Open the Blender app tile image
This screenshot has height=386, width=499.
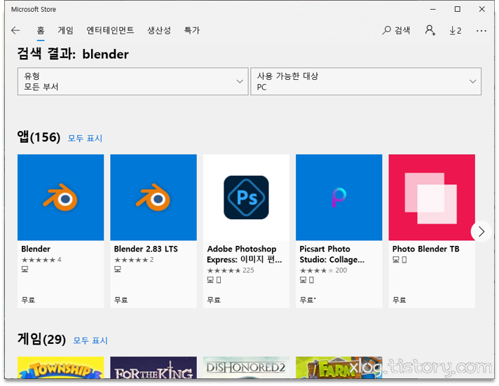[x=61, y=198]
